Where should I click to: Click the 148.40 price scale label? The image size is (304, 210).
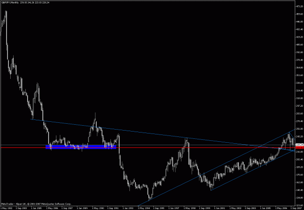point(300,190)
